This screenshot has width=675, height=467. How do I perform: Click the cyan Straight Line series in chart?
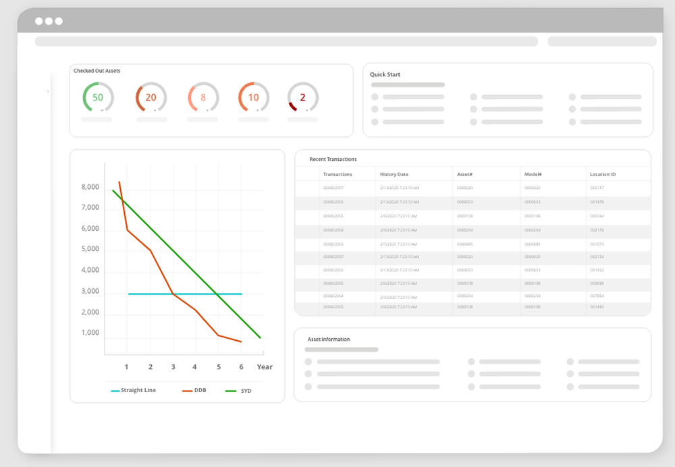(185, 294)
